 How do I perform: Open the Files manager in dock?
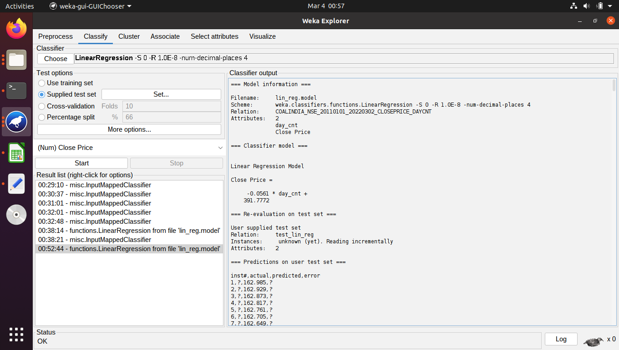(x=16, y=59)
